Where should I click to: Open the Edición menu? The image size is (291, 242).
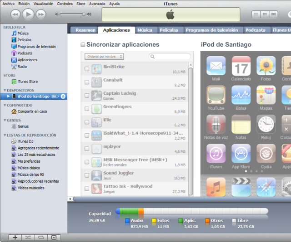coord(24,4)
